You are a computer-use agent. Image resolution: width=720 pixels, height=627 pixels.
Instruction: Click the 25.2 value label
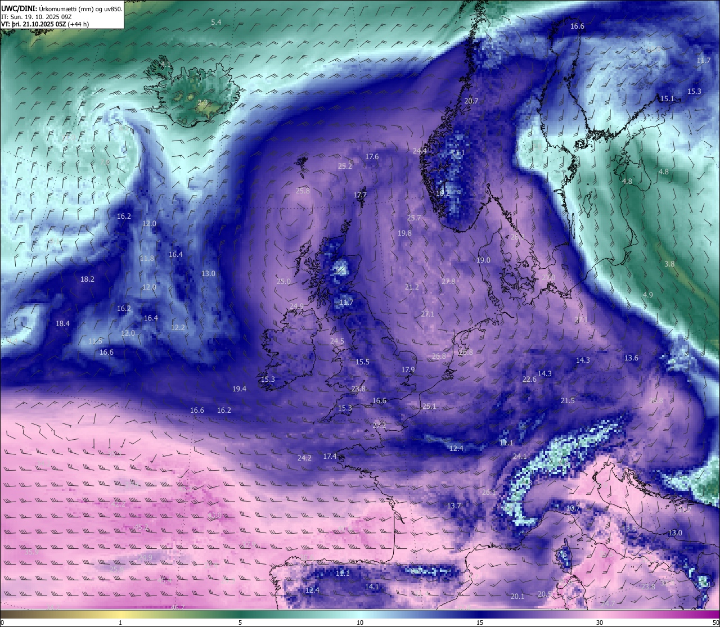[x=345, y=166]
